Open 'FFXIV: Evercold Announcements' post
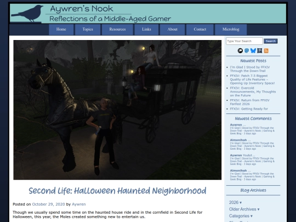This screenshot has height=222, width=296. (253, 92)
